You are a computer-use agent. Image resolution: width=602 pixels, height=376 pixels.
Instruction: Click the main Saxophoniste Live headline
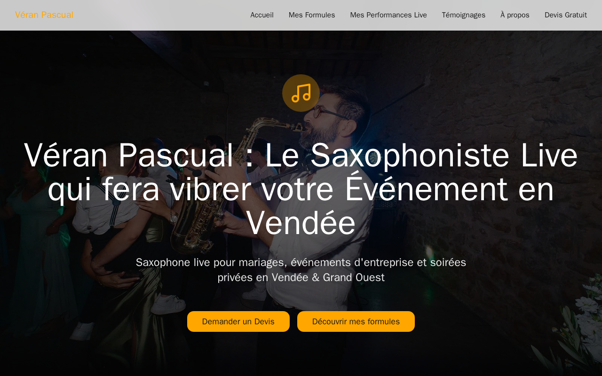(301, 189)
